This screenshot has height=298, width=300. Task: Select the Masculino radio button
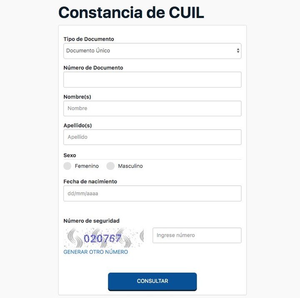coord(110,166)
